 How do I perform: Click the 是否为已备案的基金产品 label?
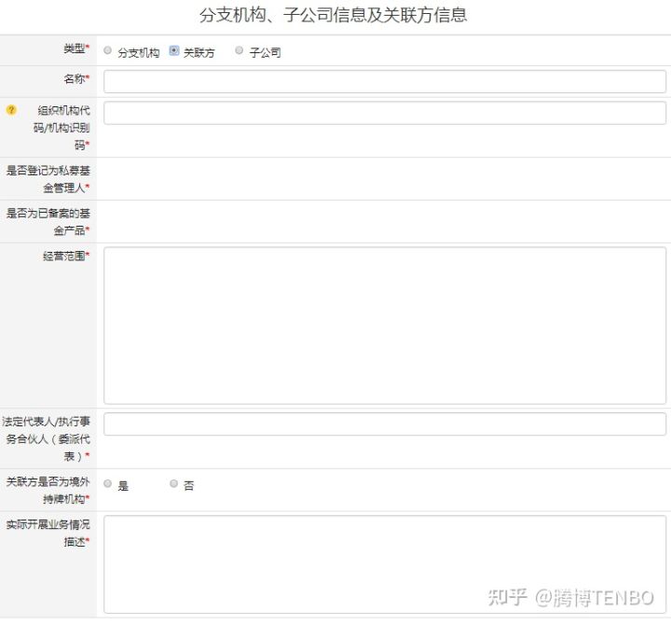point(48,221)
